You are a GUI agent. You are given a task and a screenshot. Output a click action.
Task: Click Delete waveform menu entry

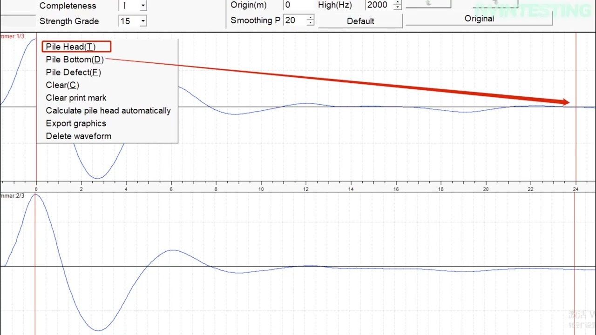click(x=78, y=136)
